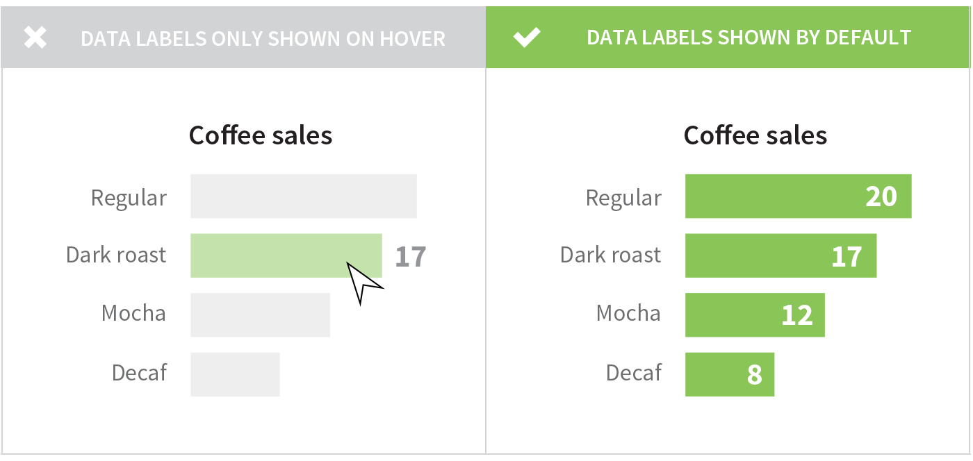The width and height of the screenshot is (973, 461).
Task: Click the 'Regular' label in left chart
Action: (x=129, y=198)
